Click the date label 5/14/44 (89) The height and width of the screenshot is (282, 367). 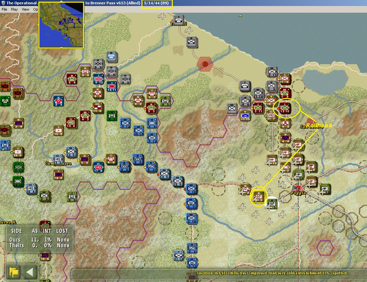[156, 3]
